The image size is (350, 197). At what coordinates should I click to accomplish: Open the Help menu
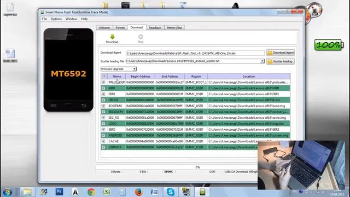tap(84, 19)
